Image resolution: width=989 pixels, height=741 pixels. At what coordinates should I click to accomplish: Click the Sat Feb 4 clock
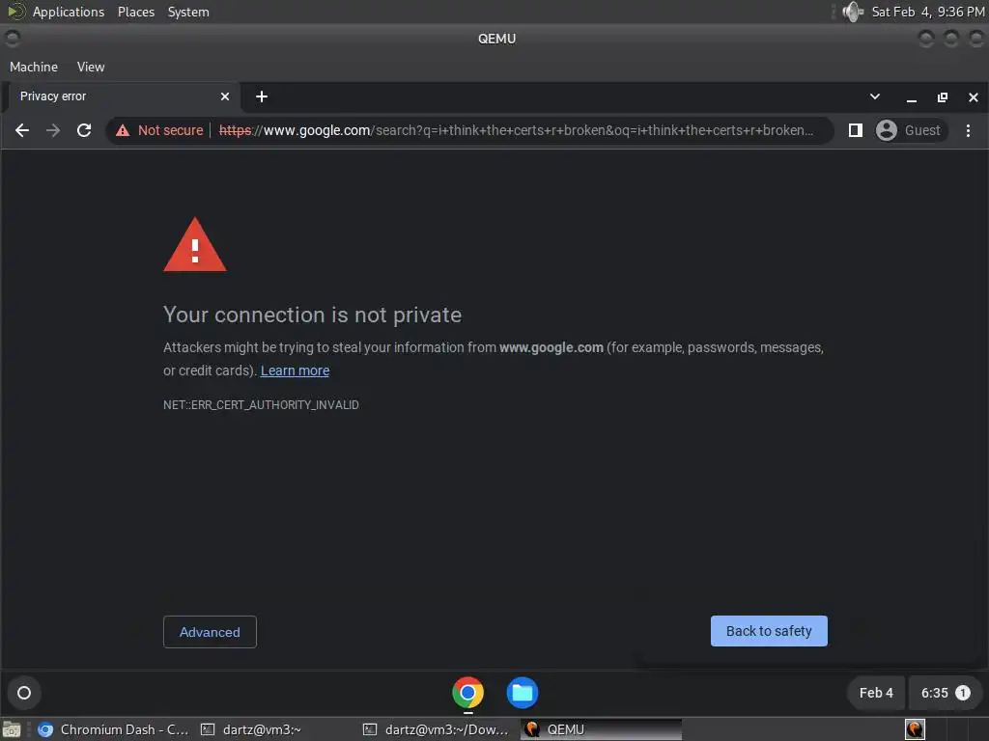point(928,12)
